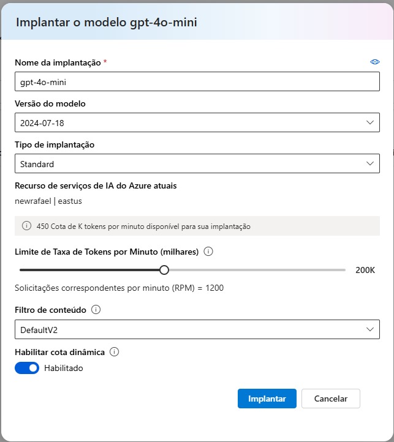394x442 pixels.
Task: Click the Habilitado label beside the toggle
Action: [x=64, y=369]
